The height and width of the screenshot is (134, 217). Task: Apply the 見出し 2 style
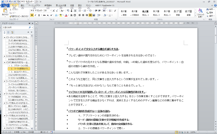[x=156, y=13]
